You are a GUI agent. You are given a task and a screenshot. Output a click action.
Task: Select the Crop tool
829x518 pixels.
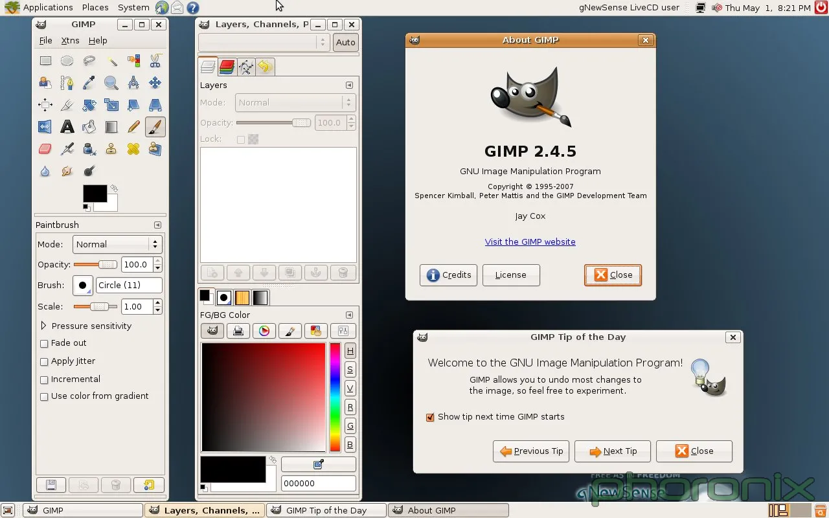coord(67,105)
